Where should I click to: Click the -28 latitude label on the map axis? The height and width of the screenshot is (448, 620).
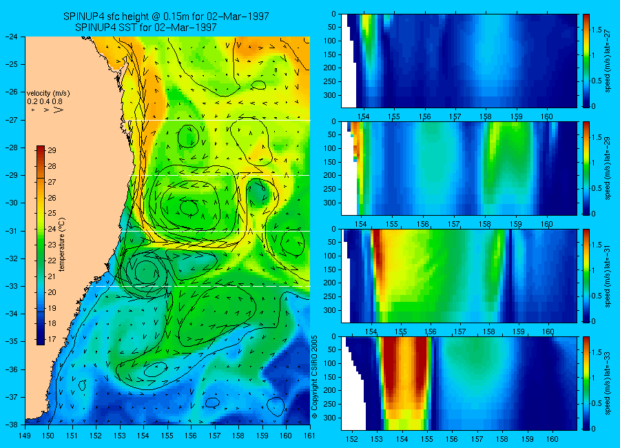(10, 147)
